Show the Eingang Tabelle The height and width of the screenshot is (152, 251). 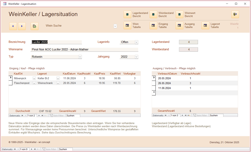tap(153, 25)
